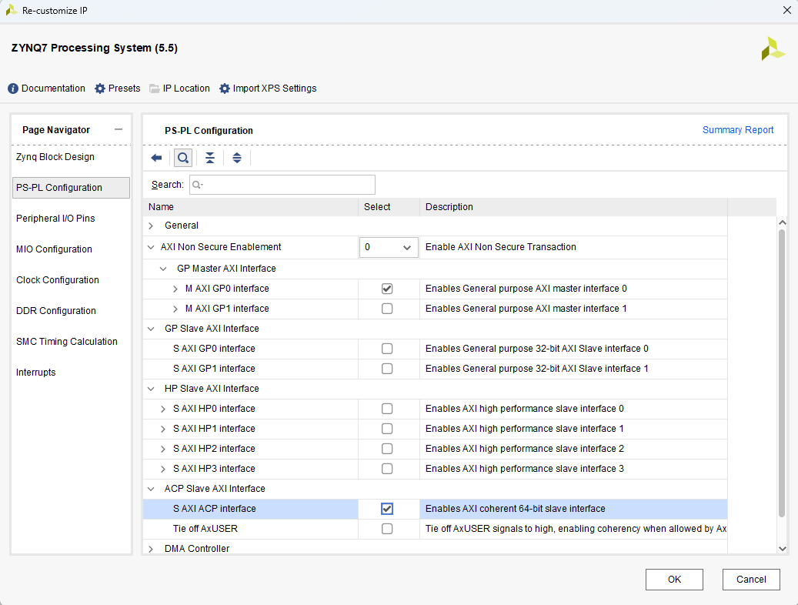The image size is (798, 605).
Task: Open MIO Configuration page
Action: point(54,249)
